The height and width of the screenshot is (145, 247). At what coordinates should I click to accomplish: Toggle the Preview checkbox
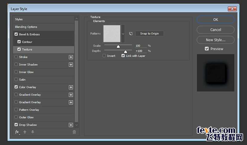pyautogui.click(x=207, y=49)
